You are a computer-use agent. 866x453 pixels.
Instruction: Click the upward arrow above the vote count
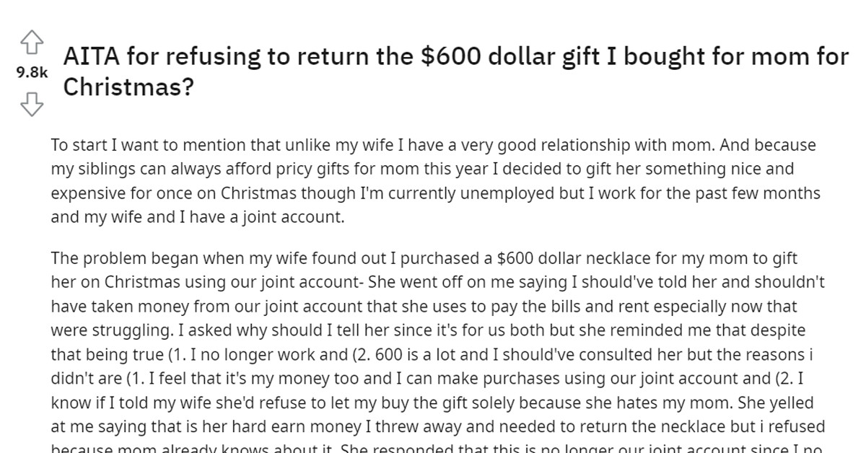pyautogui.click(x=30, y=43)
